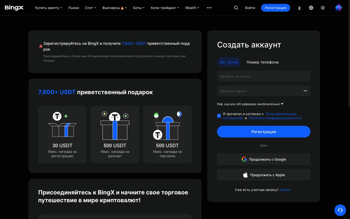Viewport: 350px width, 219px height.
Task: Open the three-dots more menu
Action: coord(209,8)
